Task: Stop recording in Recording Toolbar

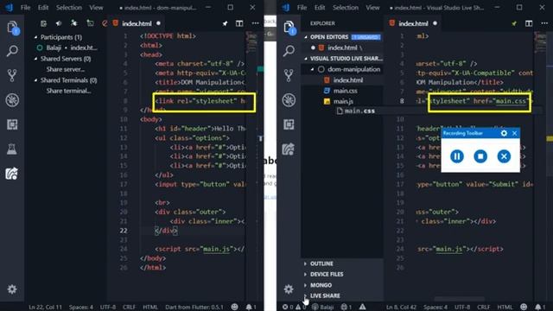Action: (480, 156)
